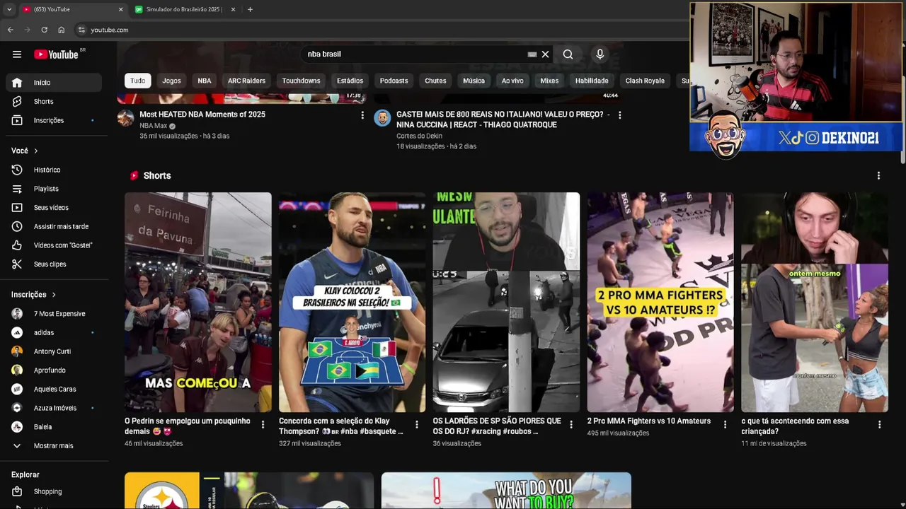Viewport: 906px width, 509px height.
Task: Click the magnifier search button
Action: point(568,54)
